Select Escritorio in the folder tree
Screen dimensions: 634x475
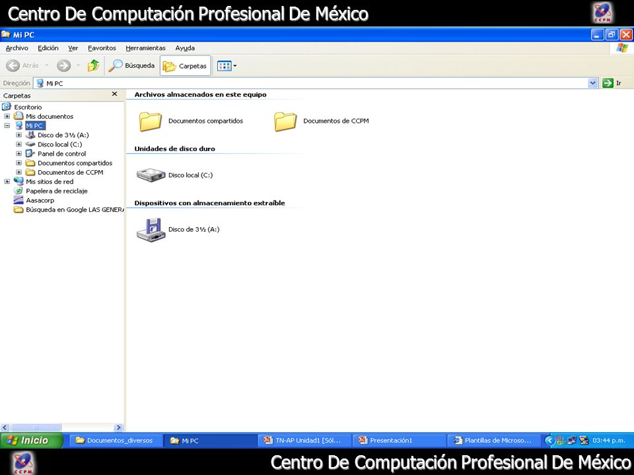28,107
